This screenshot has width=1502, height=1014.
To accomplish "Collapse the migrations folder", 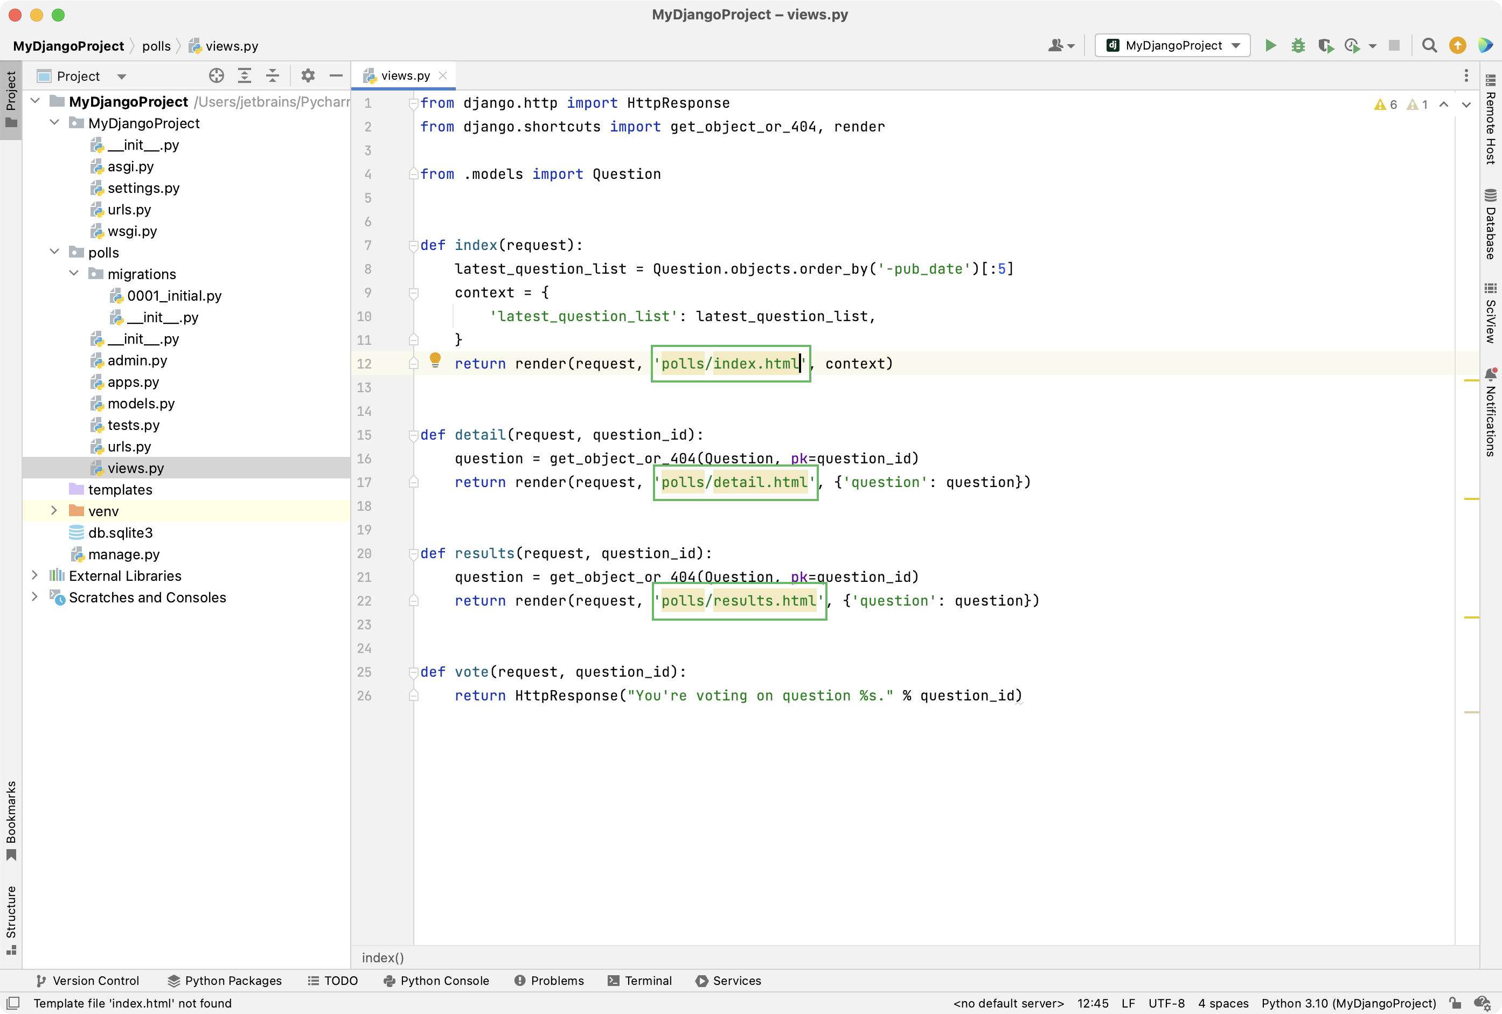I will pyautogui.click(x=73, y=273).
